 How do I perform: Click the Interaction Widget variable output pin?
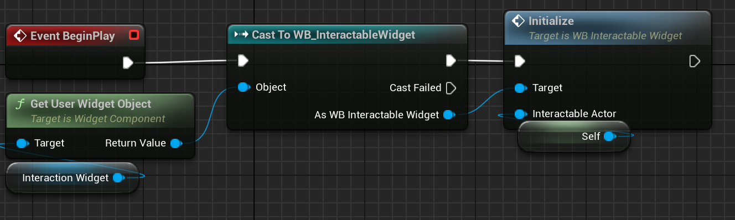click(x=118, y=178)
